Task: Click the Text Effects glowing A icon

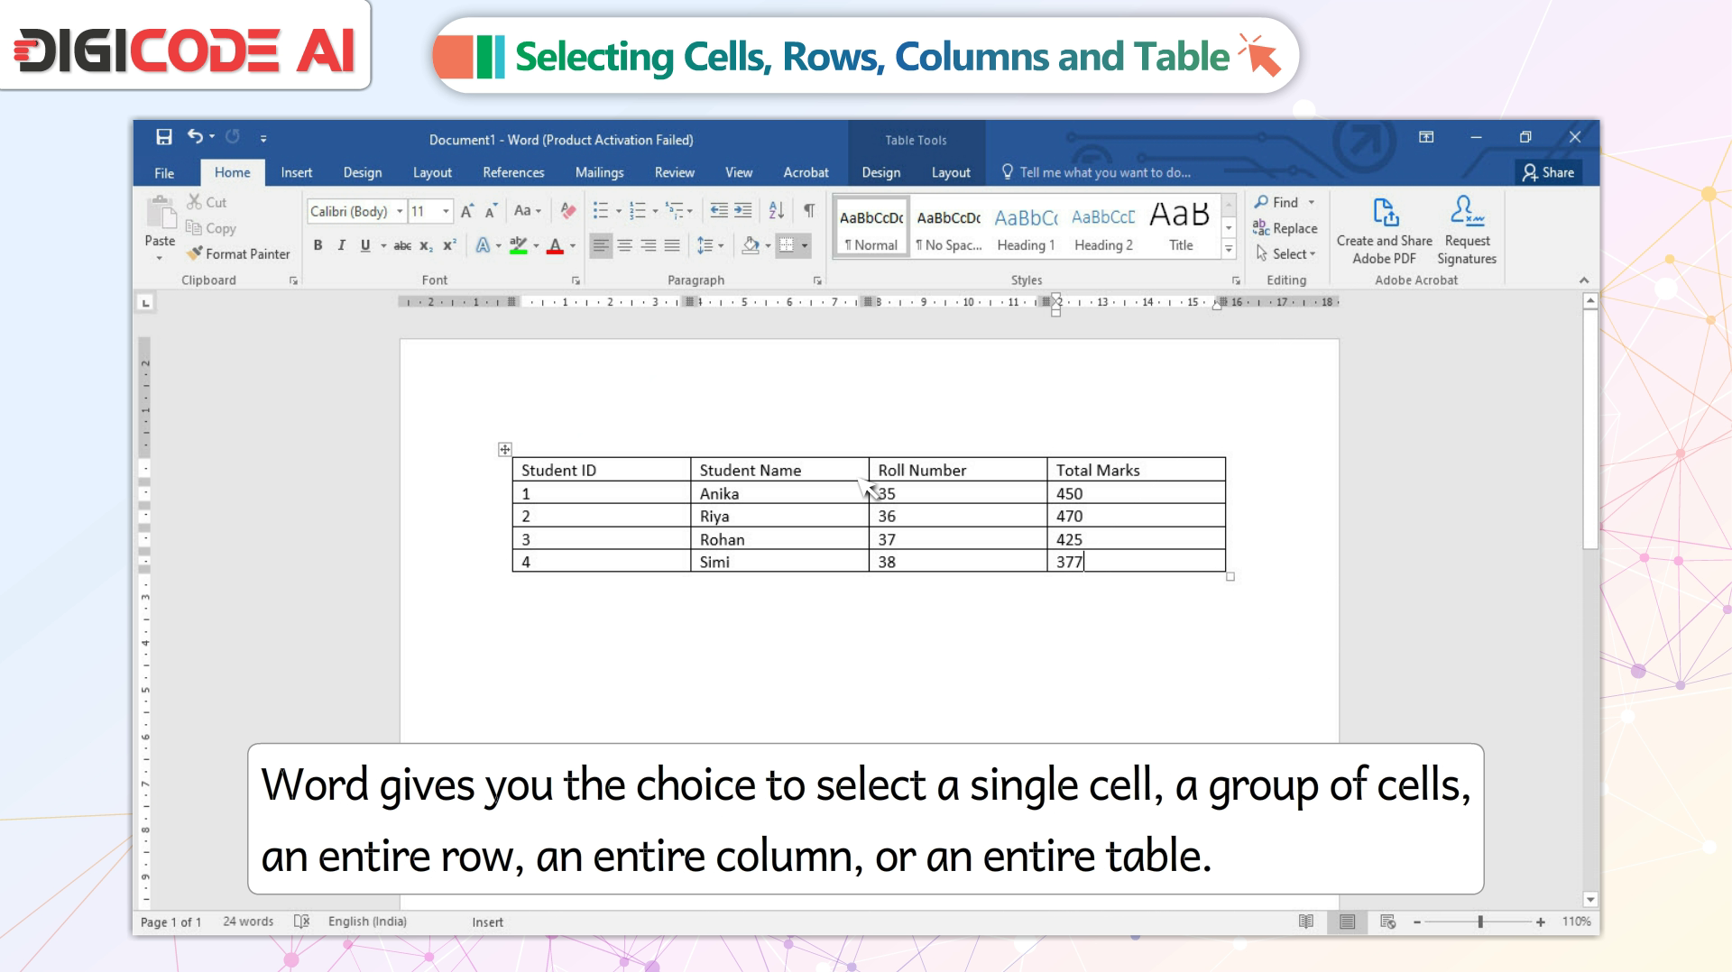Action: tap(483, 245)
